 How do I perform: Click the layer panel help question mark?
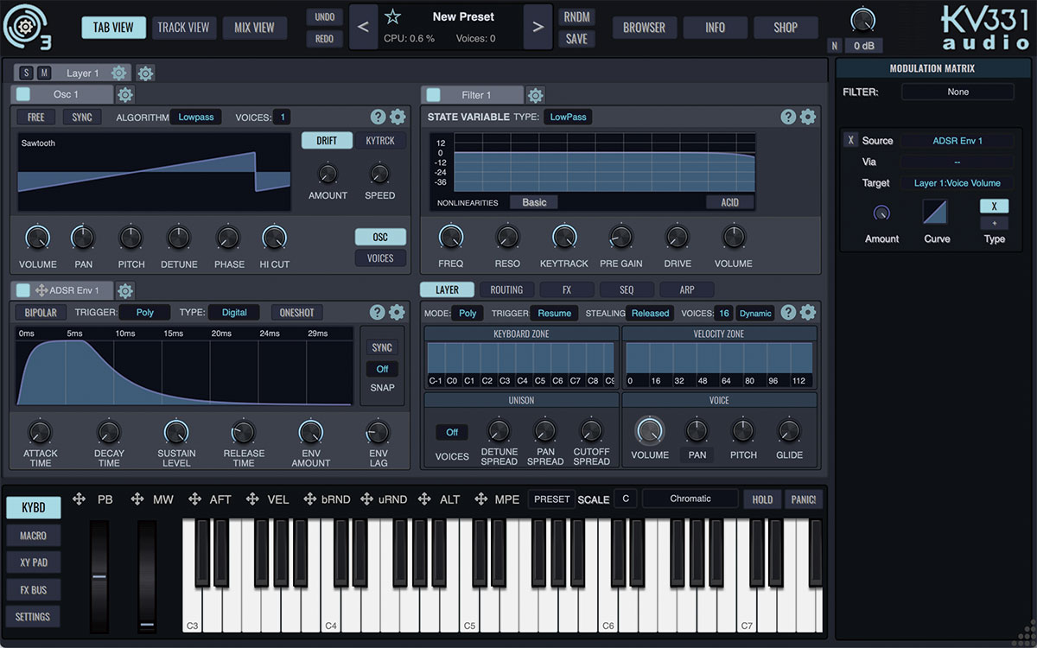pyautogui.click(x=788, y=313)
